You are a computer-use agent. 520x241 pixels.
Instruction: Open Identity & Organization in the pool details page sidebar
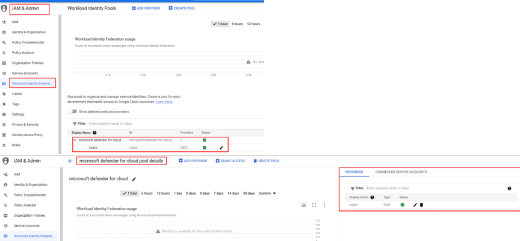[x=30, y=184]
